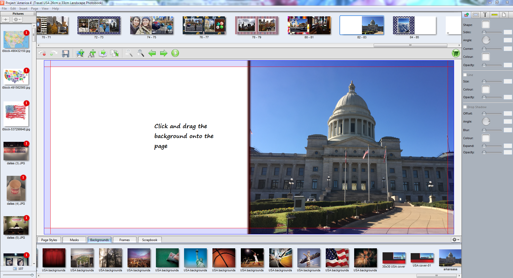Switch to the Page Styles tab

[49, 240]
